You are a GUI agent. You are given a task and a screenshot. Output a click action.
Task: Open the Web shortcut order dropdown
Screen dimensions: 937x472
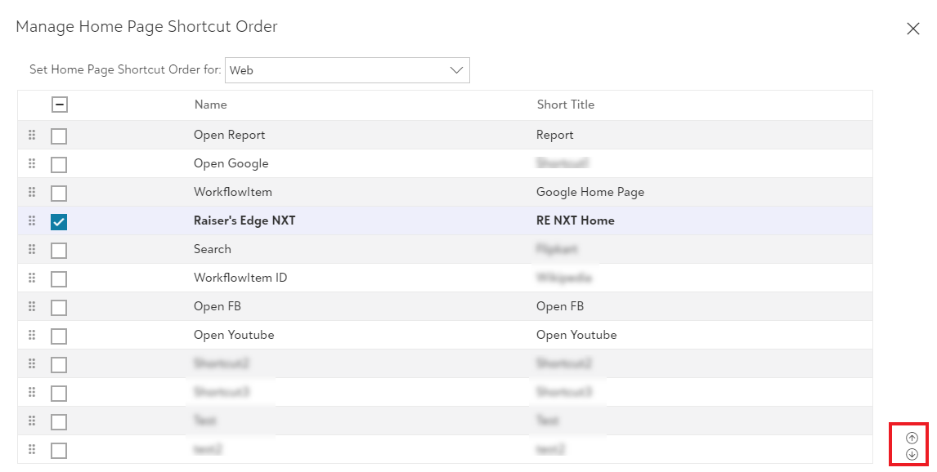(x=347, y=70)
